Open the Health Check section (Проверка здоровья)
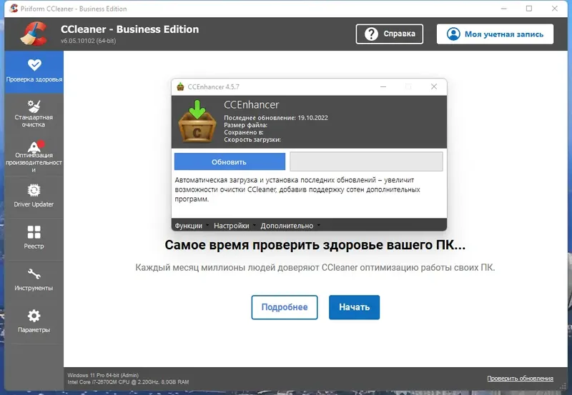This screenshot has width=572, height=395. click(x=34, y=71)
